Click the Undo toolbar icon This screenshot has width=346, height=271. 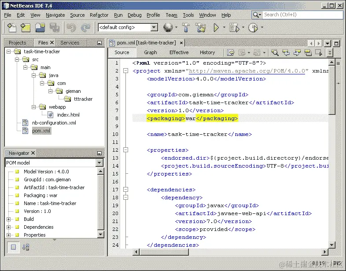tap(71, 28)
